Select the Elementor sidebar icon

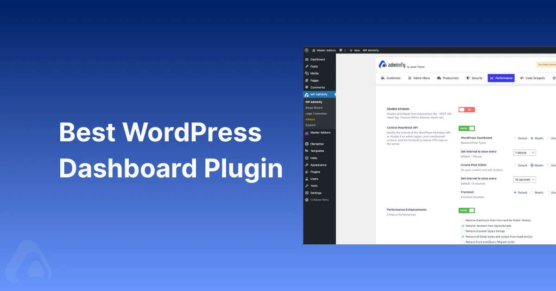307,144
